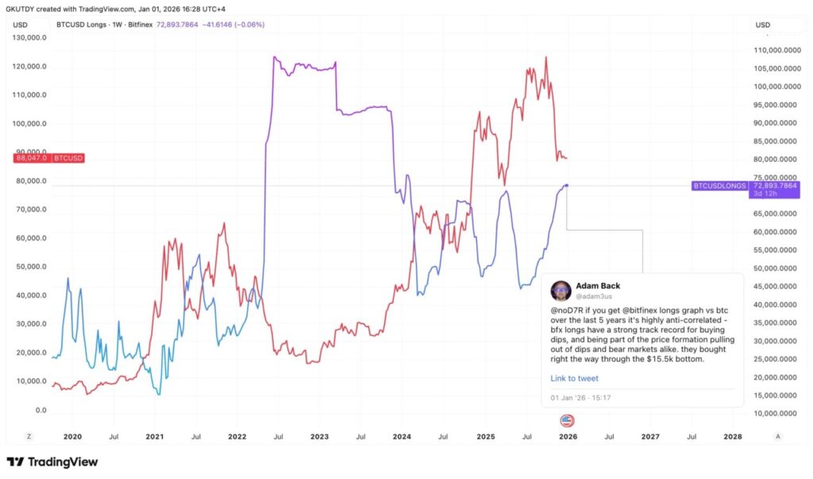Image resolution: width=813 pixels, height=479 pixels.
Task: Click the 88,047.0 red price tag
Action: tap(32, 158)
